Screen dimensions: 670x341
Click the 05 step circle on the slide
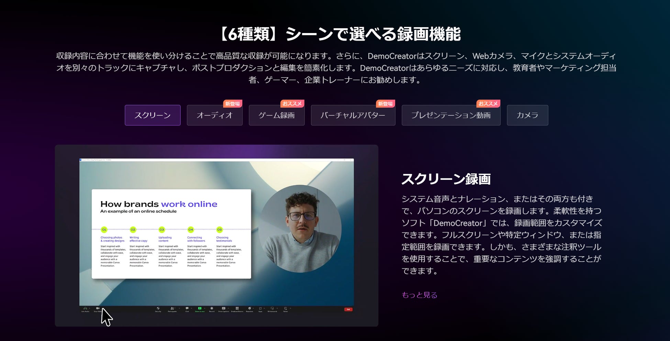(x=220, y=229)
